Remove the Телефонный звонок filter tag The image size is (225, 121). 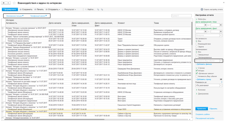coord(46,16)
